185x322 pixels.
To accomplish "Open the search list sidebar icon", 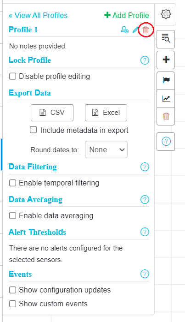I will coord(166,39).
